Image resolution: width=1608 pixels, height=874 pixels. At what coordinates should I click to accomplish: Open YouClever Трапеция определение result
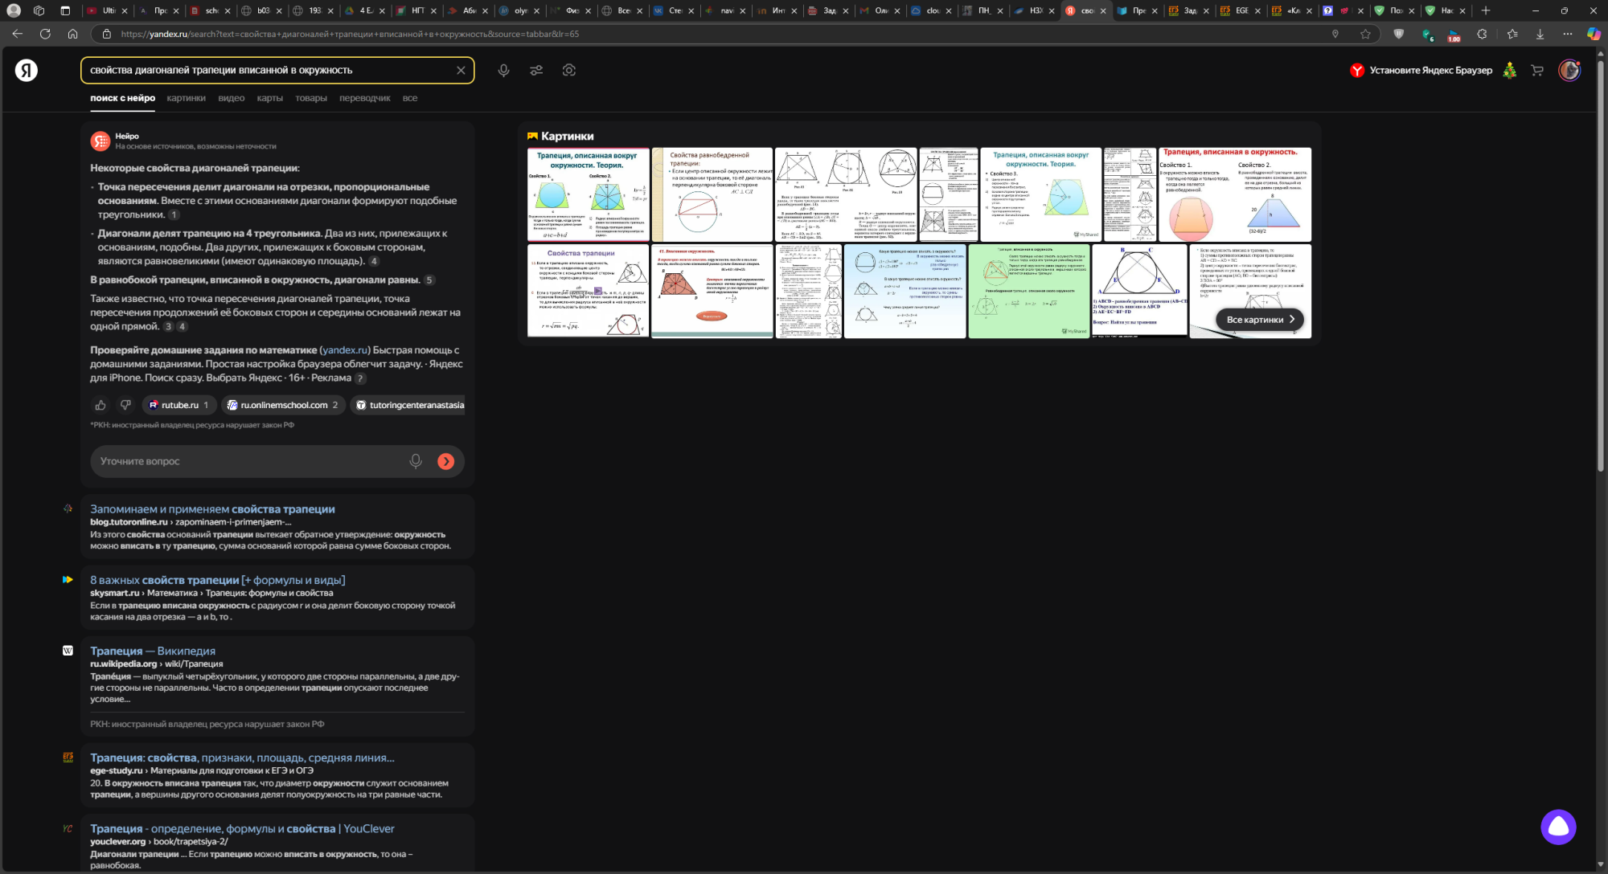click(242, 828)
